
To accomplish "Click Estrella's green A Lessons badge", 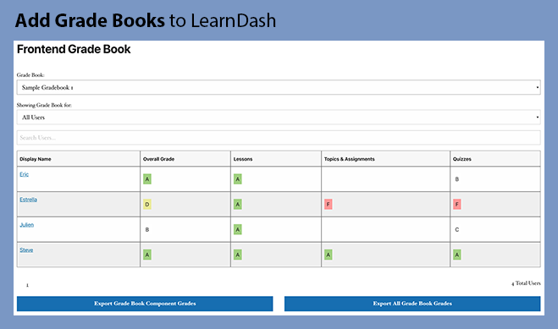I will (x=238, y=205).
